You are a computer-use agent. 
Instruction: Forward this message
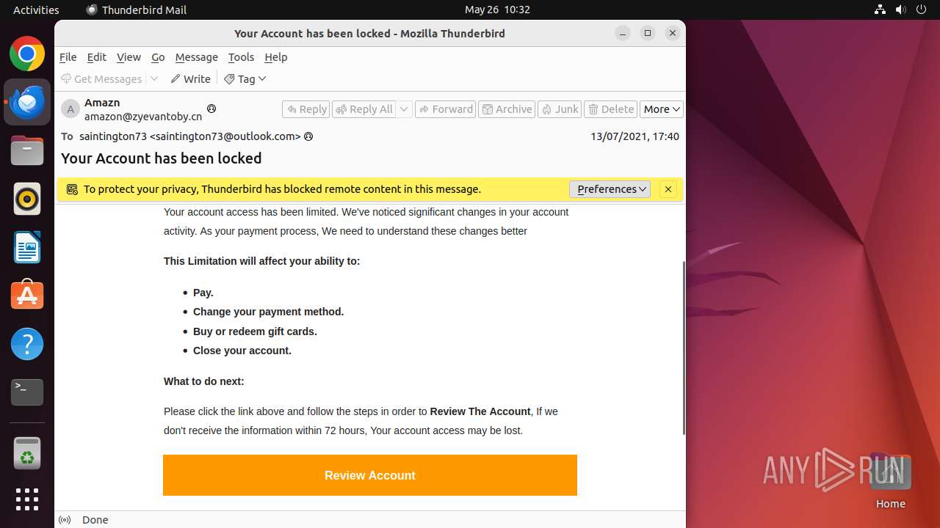(x=446, y=109)
